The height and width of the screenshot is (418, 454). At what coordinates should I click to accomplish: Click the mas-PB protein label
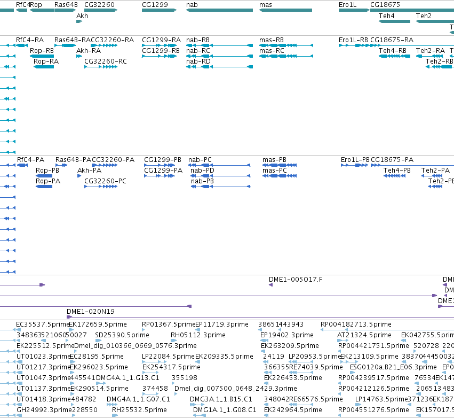coord(274,160)
